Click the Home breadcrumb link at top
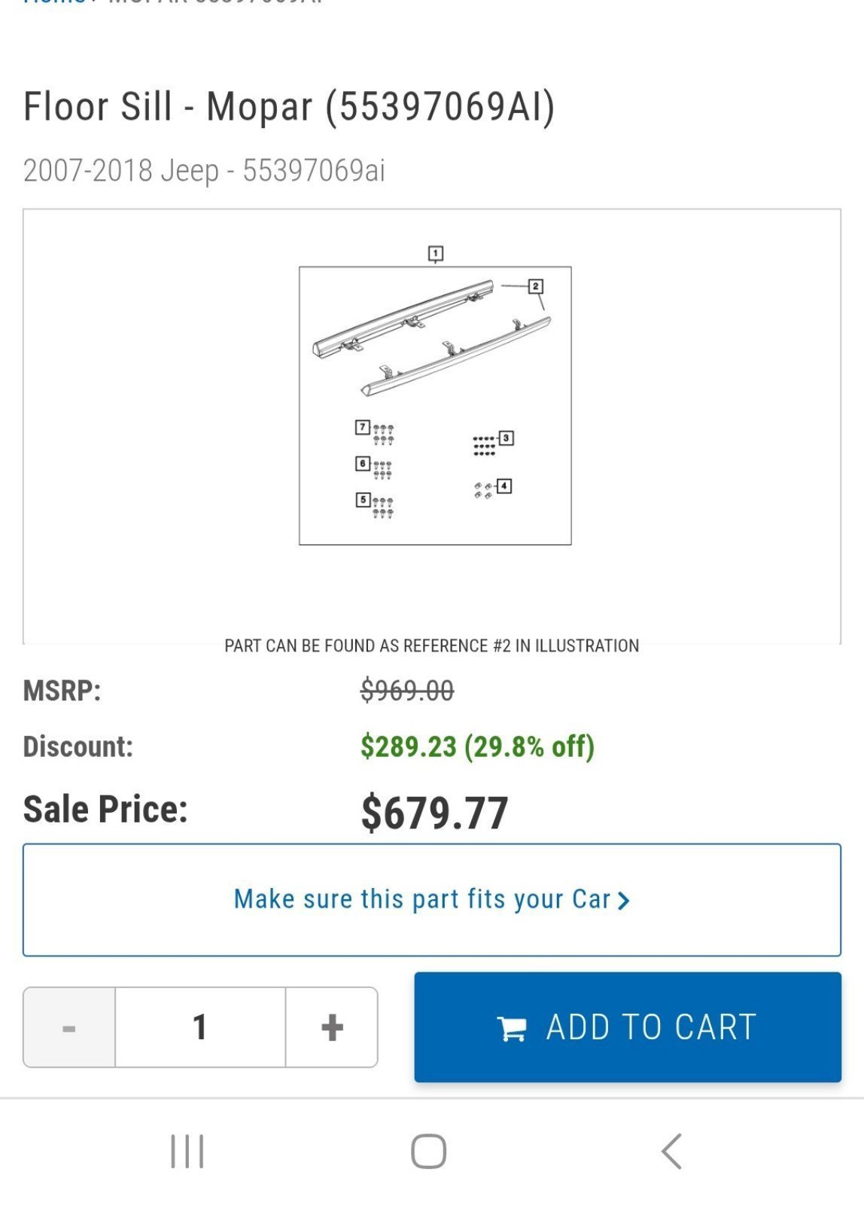Viewport: 864px width, 1205px height. (54, 2)
